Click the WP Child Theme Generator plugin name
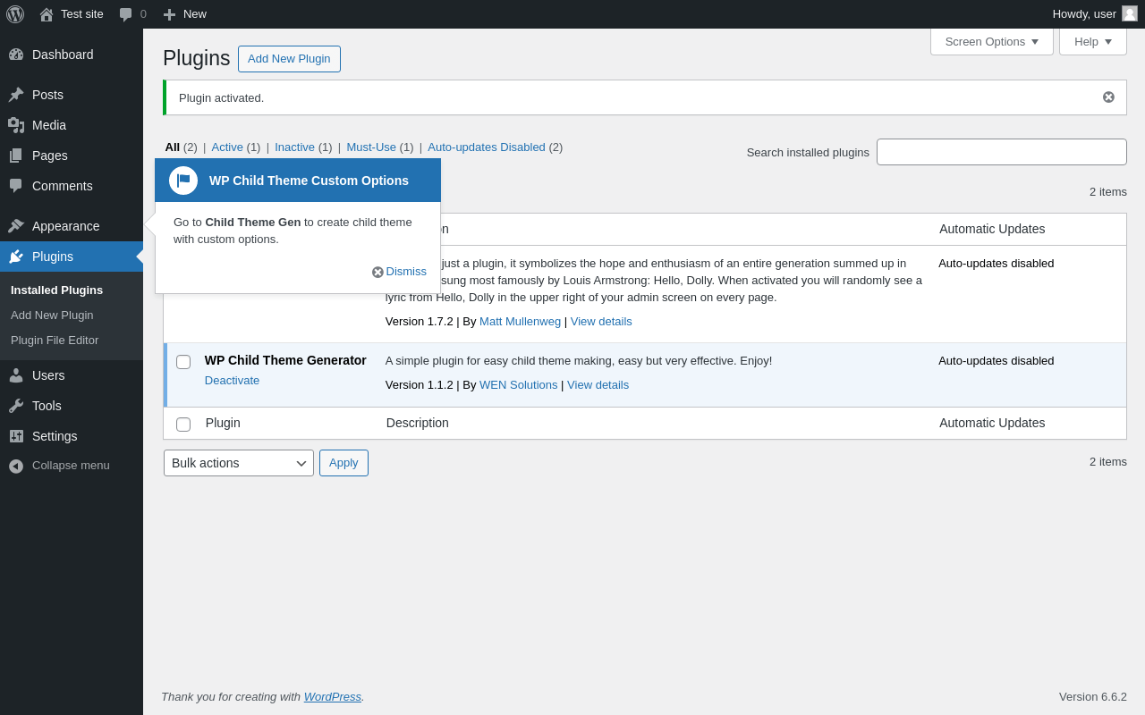The height and width of the screenshot is (715, 1145). 285,360
